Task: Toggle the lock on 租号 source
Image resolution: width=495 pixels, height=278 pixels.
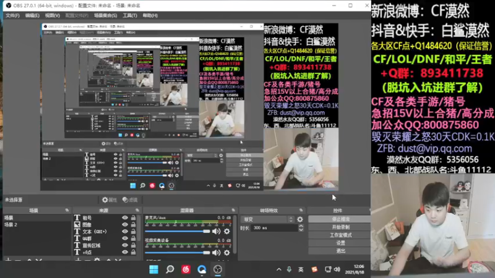Action: pyautogui.click(x=133, y=218)
